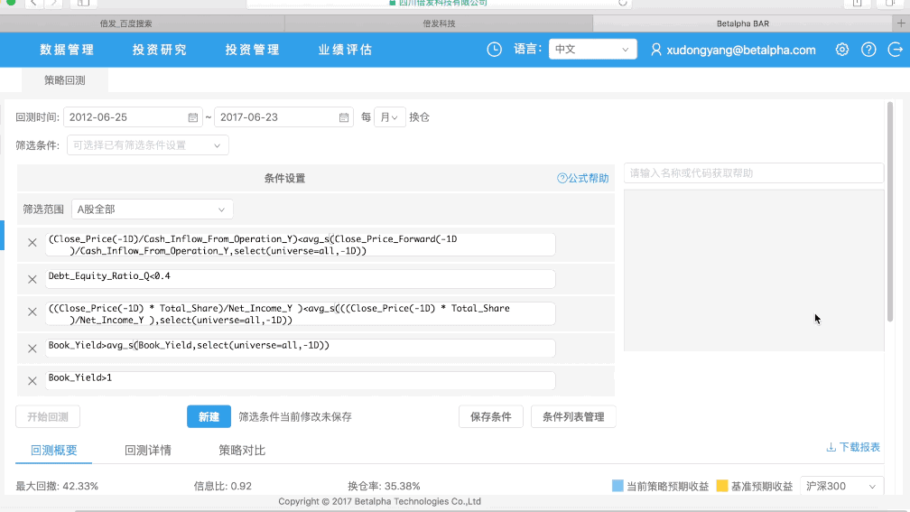Screen dimensions: 910x512
Task: Click the yellow 基准预期收益 legend swatch
Action: click(x=722, y=486)
